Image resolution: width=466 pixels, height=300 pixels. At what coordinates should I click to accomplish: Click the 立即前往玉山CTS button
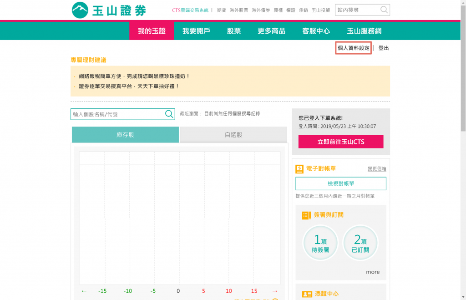click(341, 142)
